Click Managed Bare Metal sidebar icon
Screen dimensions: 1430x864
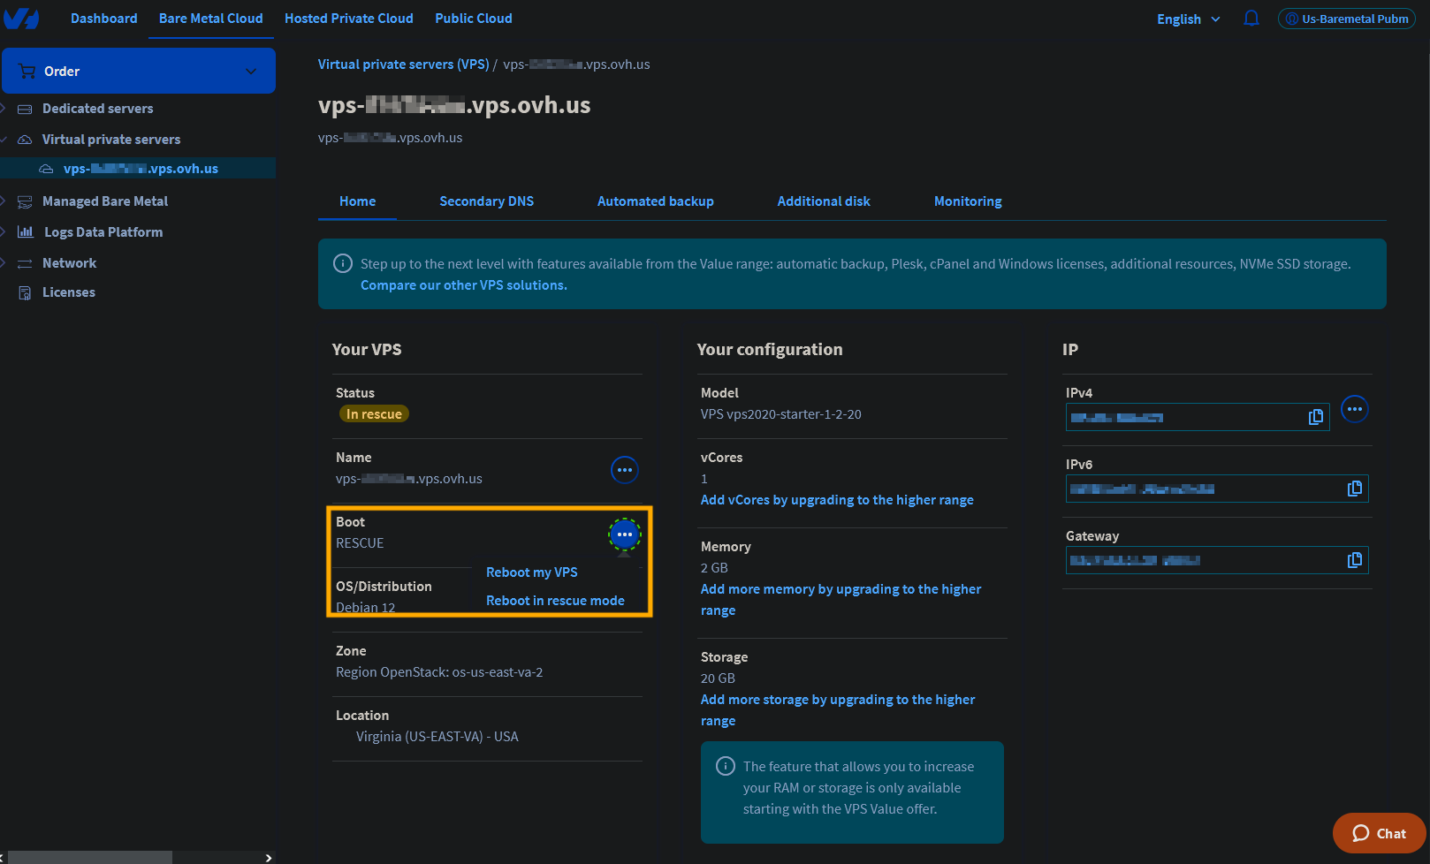(25, 201)
